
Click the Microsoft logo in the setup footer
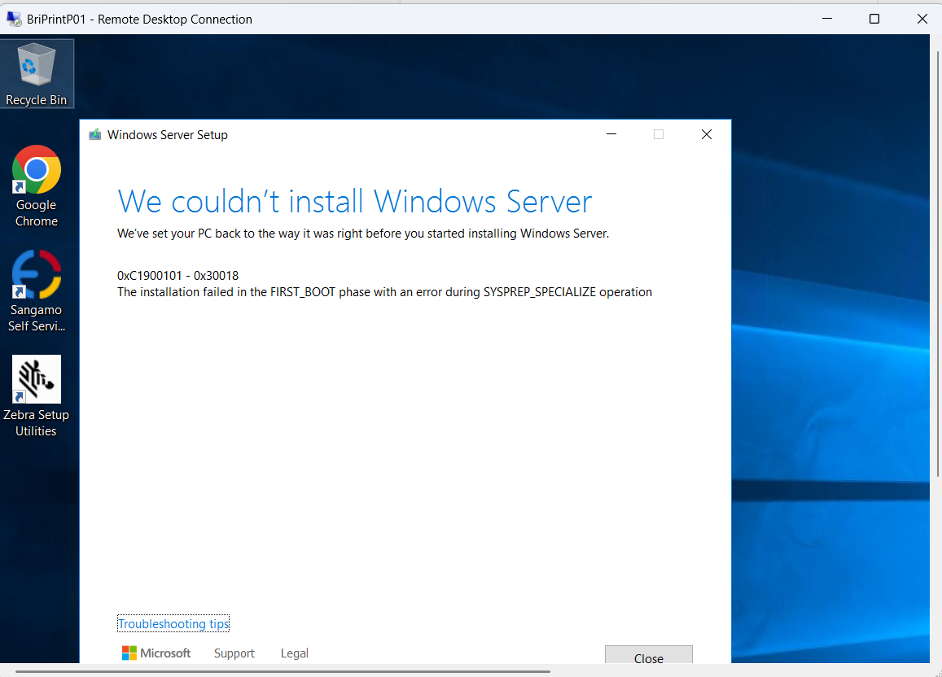click(156, 653)
